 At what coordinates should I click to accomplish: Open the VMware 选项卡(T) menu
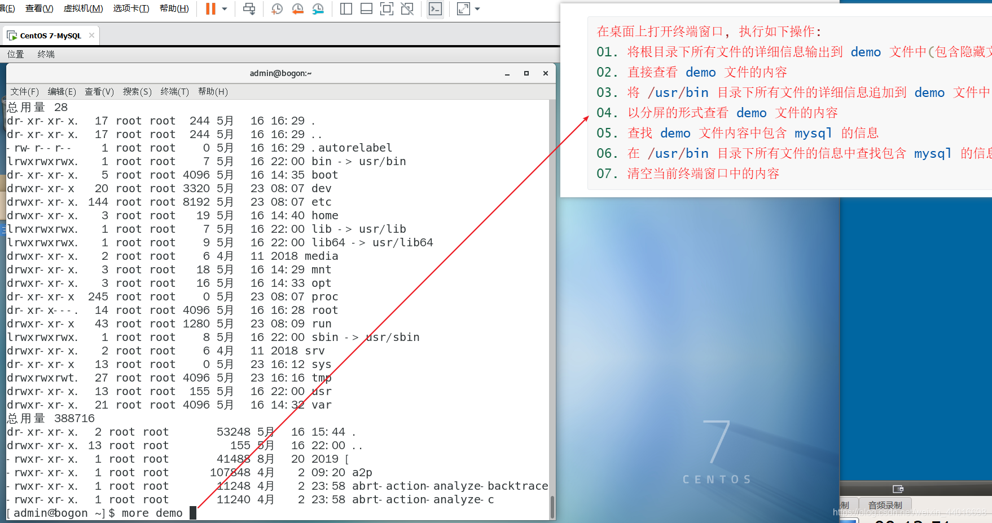point(131,8)
